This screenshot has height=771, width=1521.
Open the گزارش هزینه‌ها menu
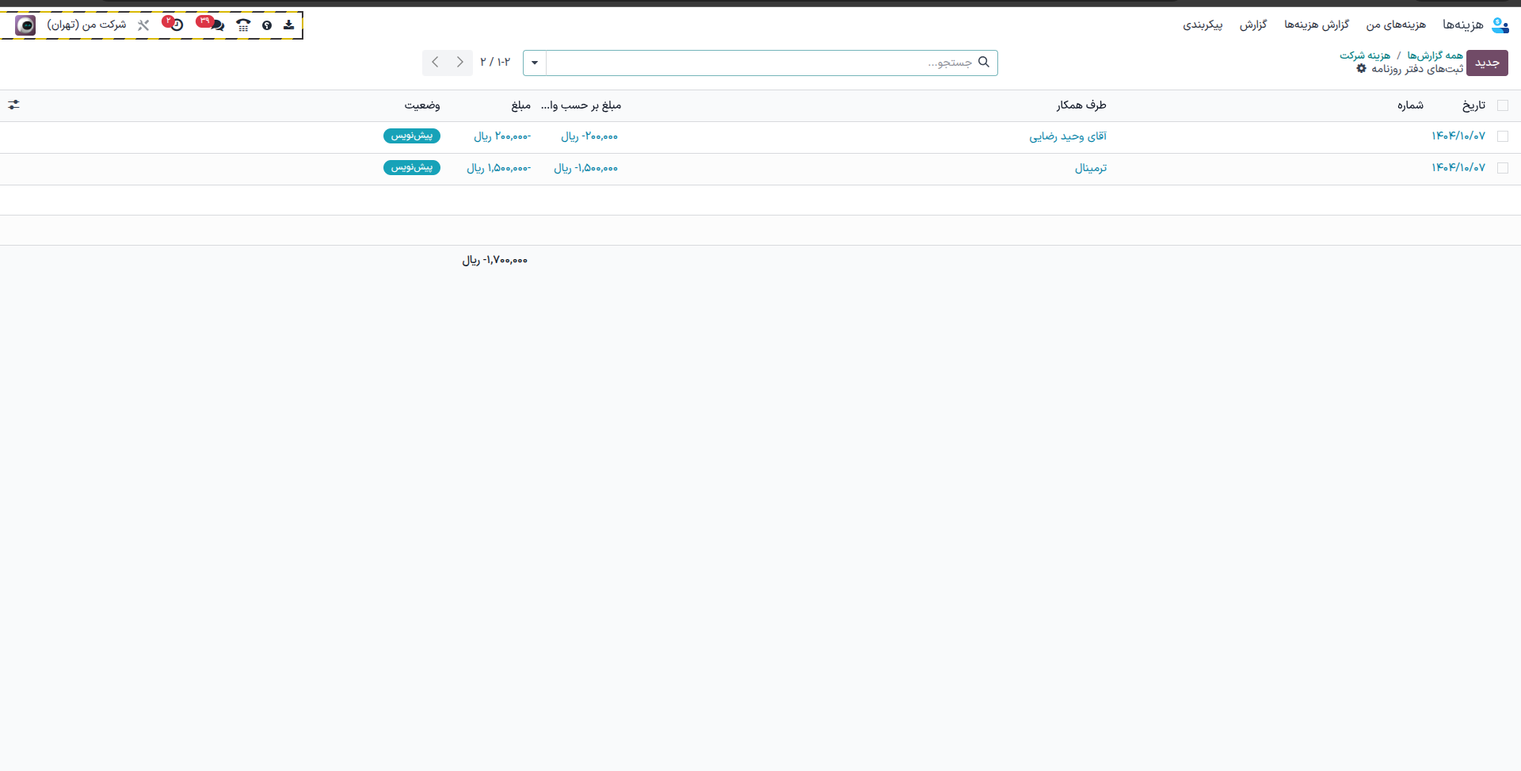pos(1316,25)
